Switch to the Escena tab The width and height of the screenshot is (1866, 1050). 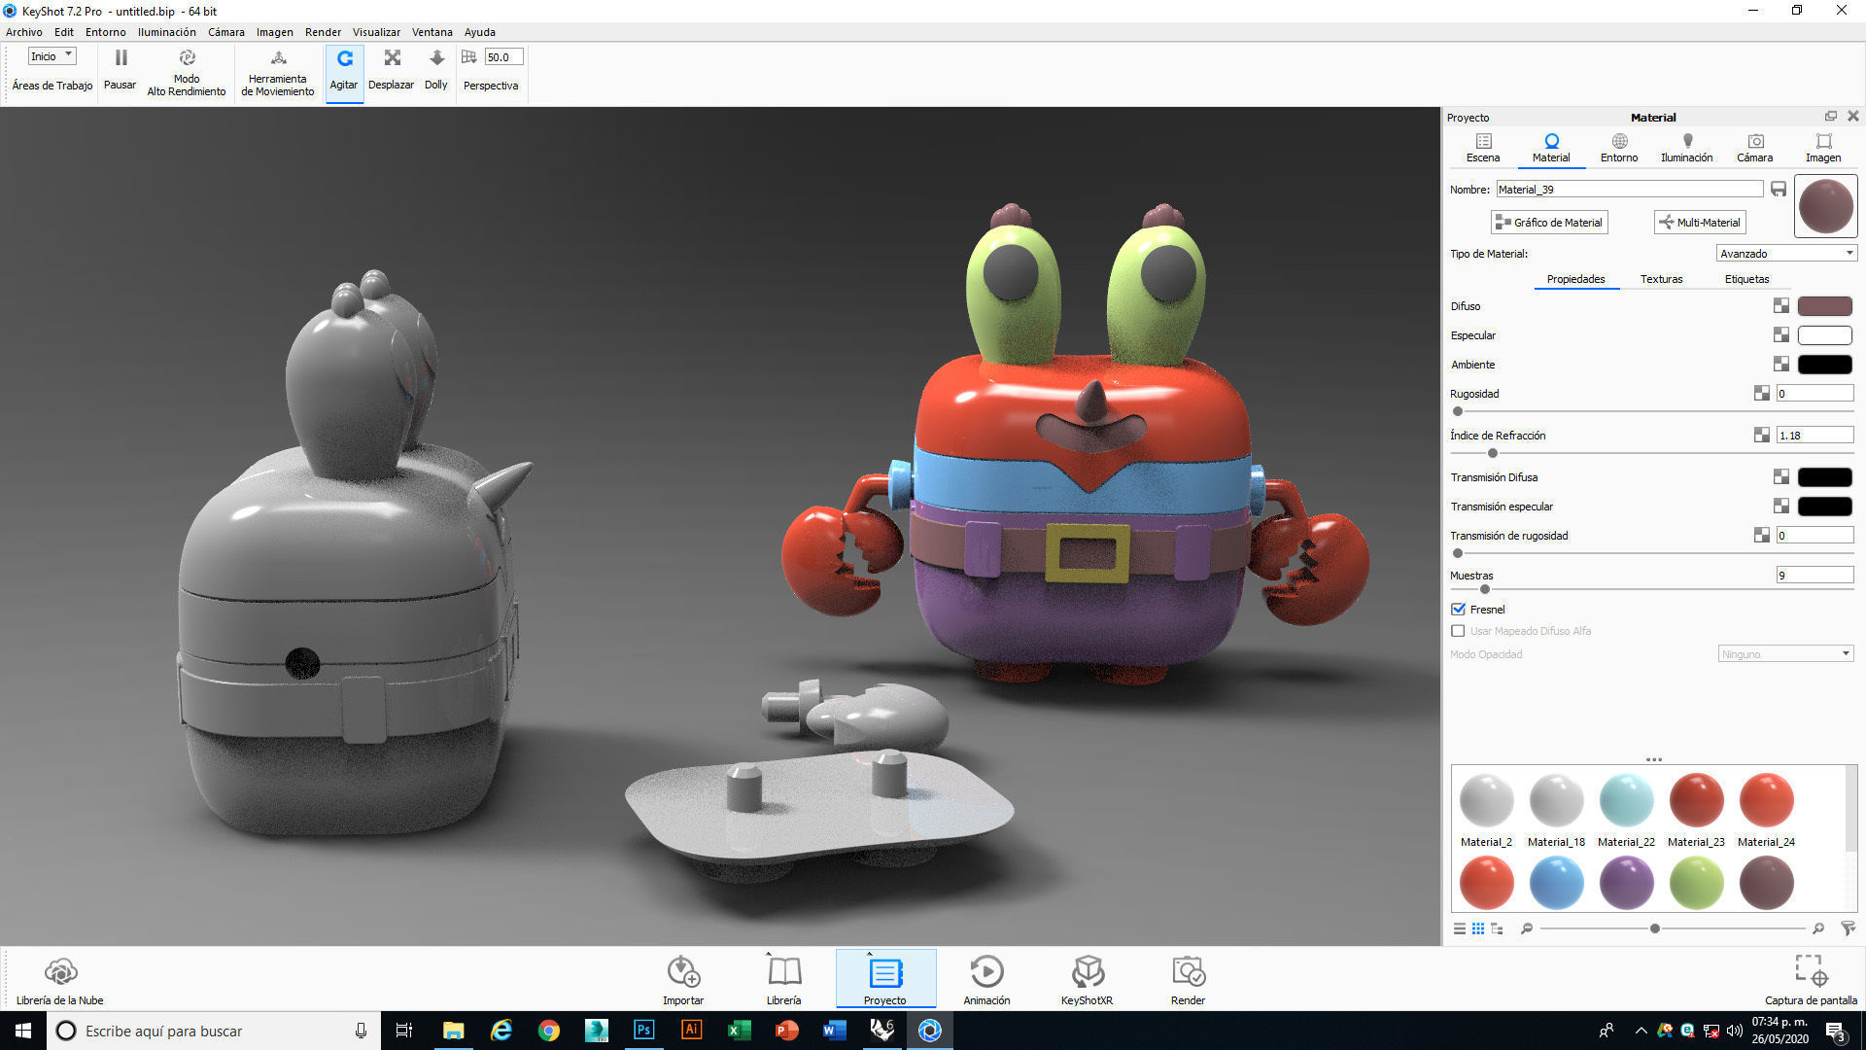click(1483, 148)
